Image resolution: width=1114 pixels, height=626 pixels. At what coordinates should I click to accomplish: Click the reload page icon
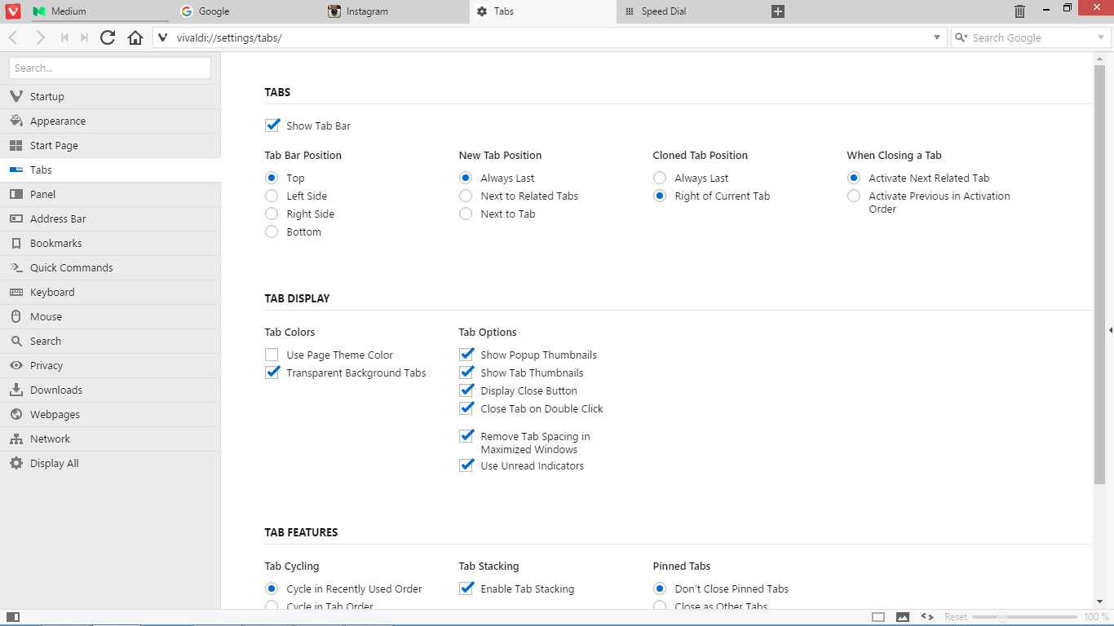108,37
